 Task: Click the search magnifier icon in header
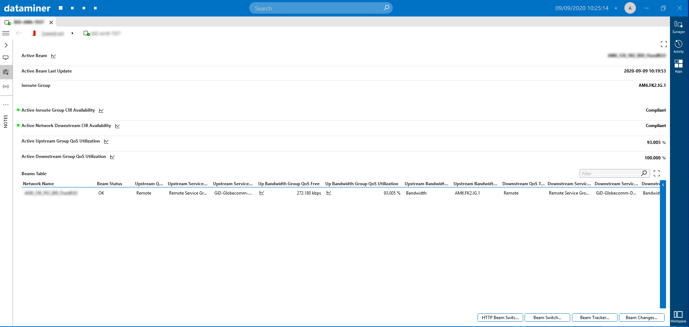[x=386, y=8]
